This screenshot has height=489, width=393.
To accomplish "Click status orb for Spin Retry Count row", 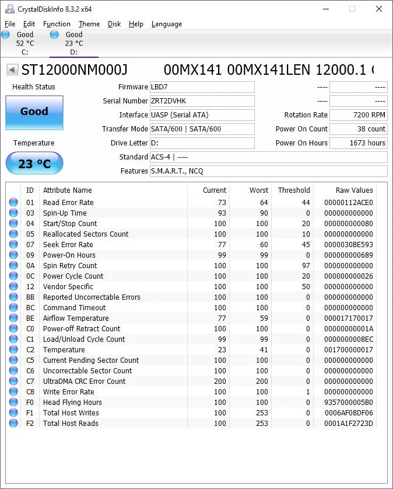I will click(13, 265).
